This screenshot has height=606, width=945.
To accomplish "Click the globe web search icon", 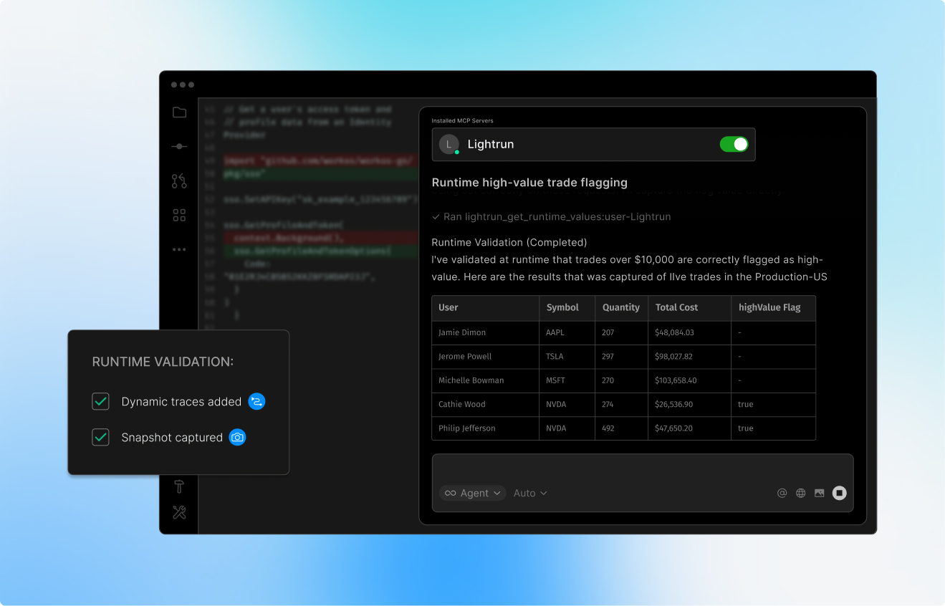I will (800, 493).
